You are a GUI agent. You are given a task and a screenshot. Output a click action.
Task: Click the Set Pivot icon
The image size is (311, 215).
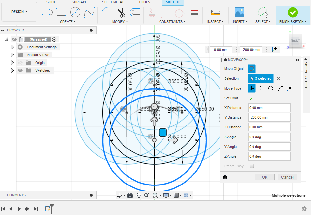[252, 98]
